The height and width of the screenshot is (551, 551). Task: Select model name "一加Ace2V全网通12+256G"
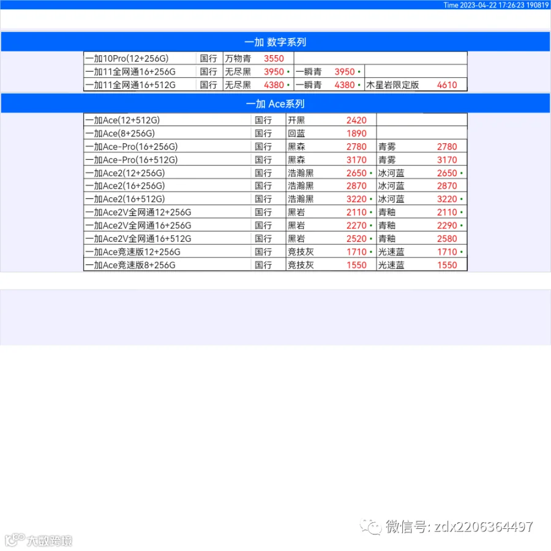(x=138, y=212)
